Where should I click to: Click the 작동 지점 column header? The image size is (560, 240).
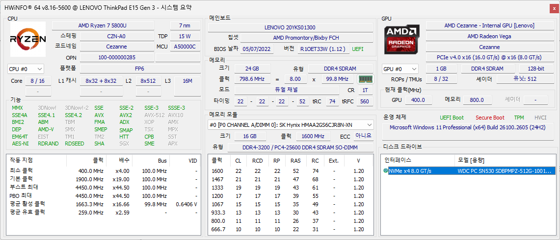tap(37, 160)
